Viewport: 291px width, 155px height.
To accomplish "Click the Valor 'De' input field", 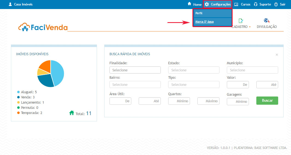I will (238, 85).
